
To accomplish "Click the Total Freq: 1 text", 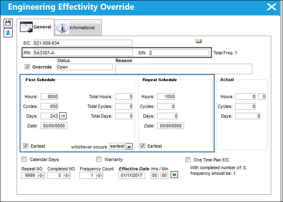I will (225, 53).
